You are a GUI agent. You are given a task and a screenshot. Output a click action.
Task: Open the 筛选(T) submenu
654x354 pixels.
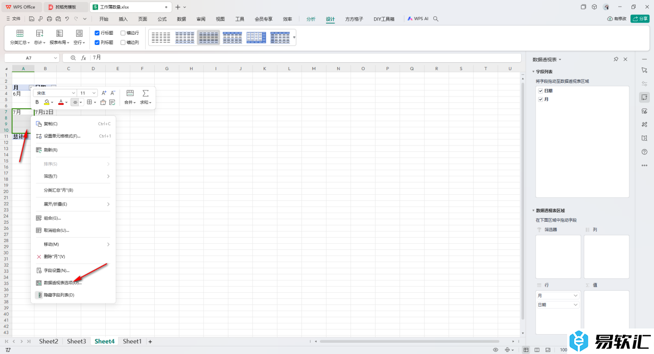point(73,176)
